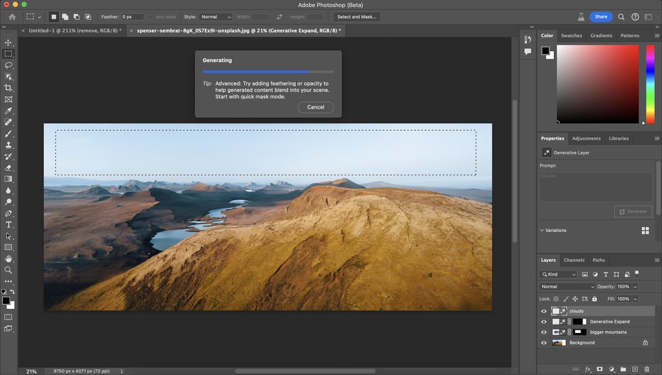The image size is (662, 375).
Task: Delete layer using trash icon
Action: pyautogui.click(x=646, y=369)
